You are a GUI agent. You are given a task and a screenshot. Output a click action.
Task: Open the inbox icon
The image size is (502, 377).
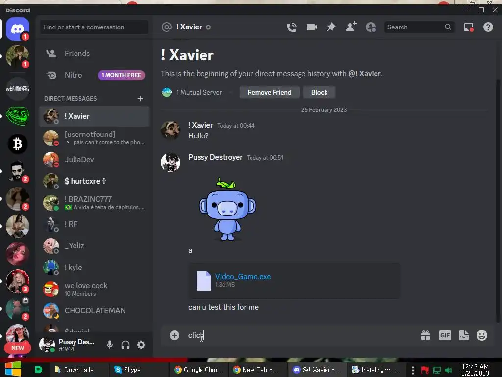pyautogui.click(x=469, y=27)
